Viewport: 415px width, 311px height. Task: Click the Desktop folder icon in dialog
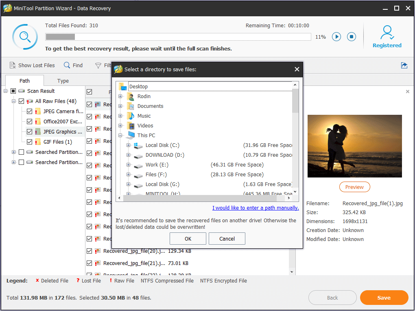coord(123,87)
